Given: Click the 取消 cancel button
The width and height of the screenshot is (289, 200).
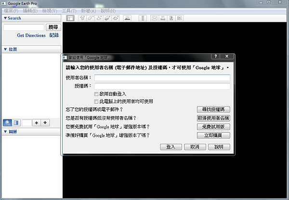Looking at the screenshot, I should (195, 147).
